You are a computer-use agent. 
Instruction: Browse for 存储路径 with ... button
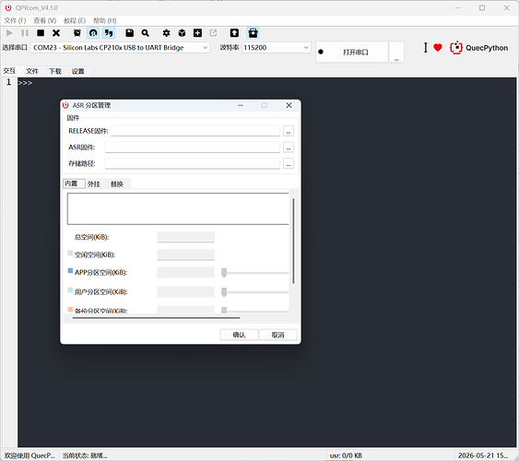(289, 163)
